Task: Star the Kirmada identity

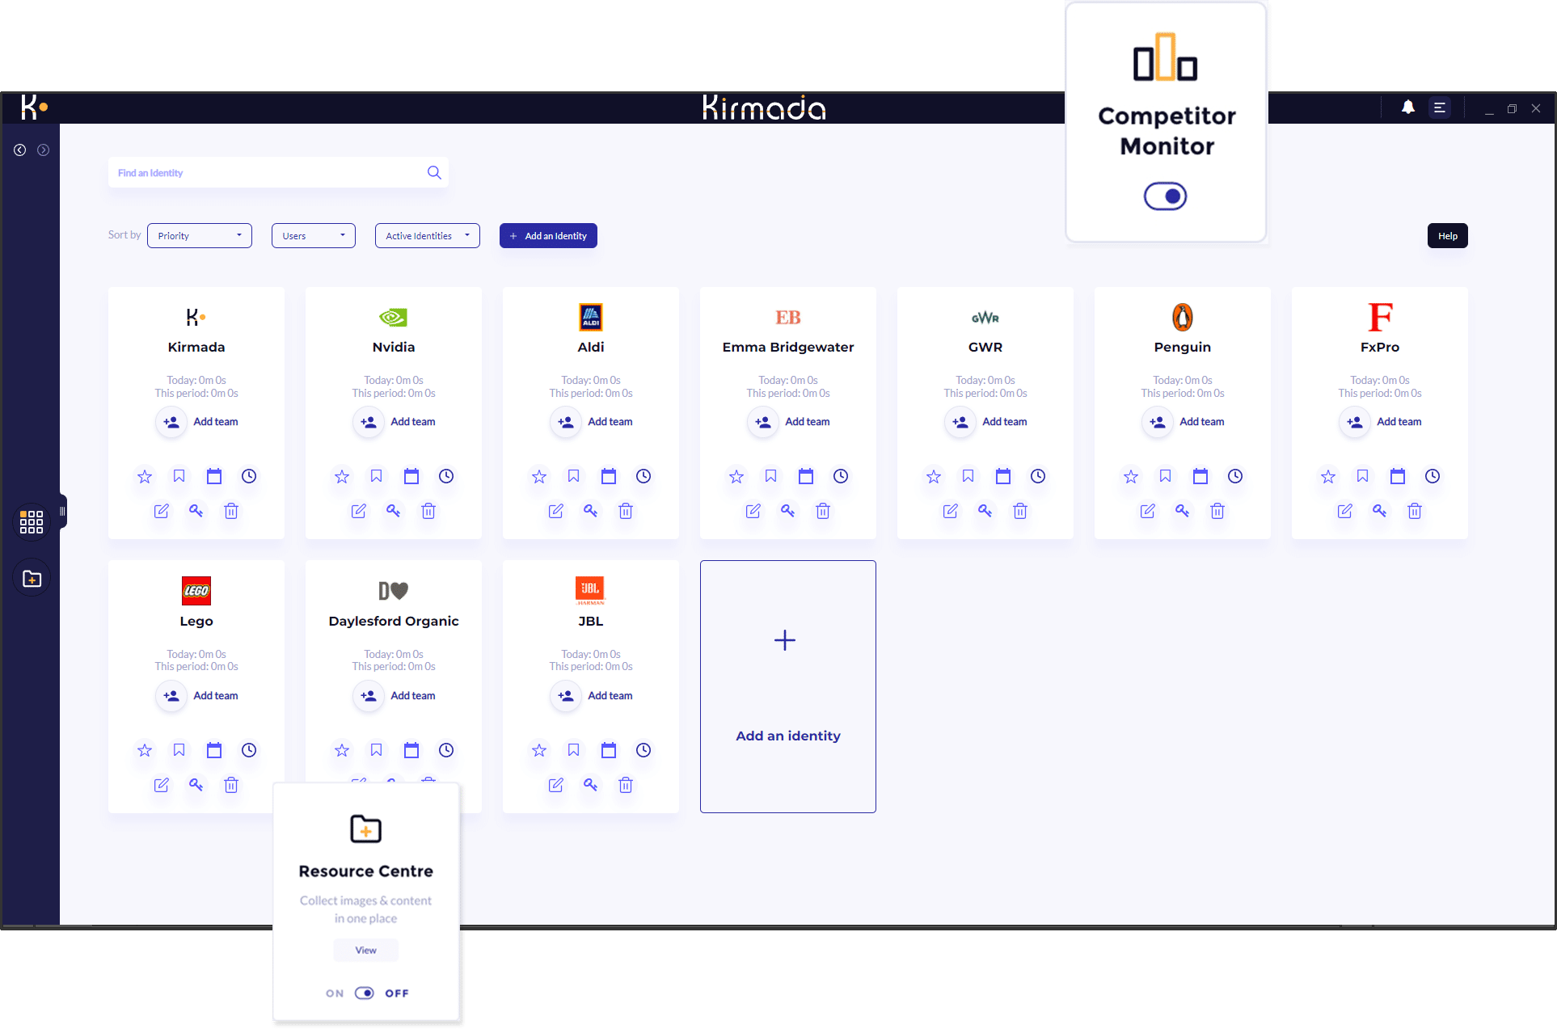Action: (145, 476)
